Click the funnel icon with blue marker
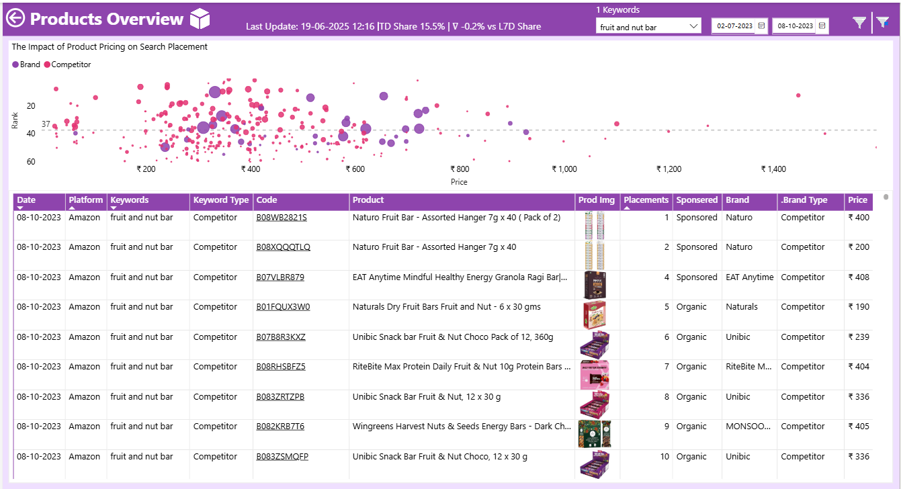This screenshot has height=489, width=901. coord(883,23)
